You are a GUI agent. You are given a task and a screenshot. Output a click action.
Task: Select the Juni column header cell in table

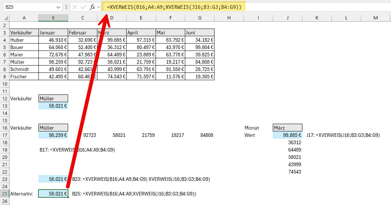pyautogui.click(x=200, y=33)
